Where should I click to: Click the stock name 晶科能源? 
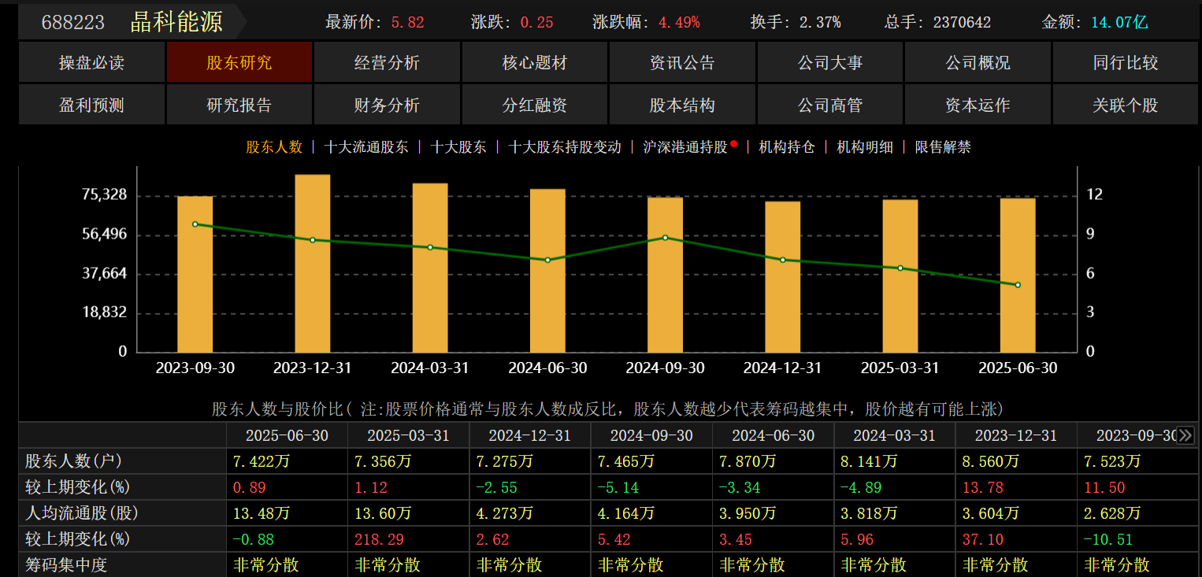coord(176,21)
